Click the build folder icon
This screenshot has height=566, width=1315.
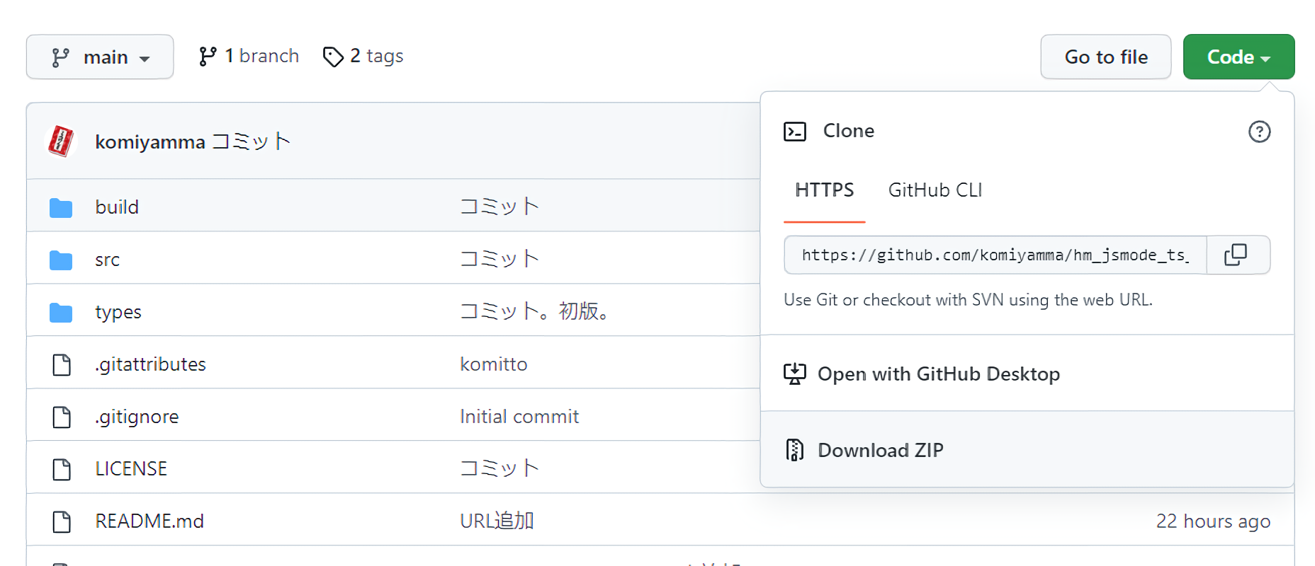pyautogui.click(x=61, y=207)
